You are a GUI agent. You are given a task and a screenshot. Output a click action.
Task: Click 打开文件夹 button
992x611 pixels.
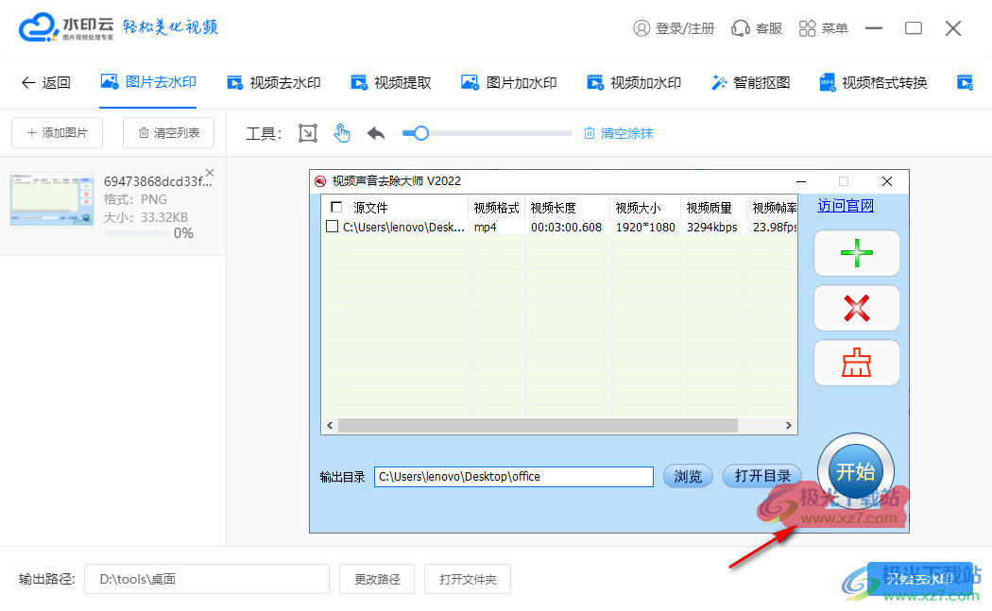tap(468, 580)
